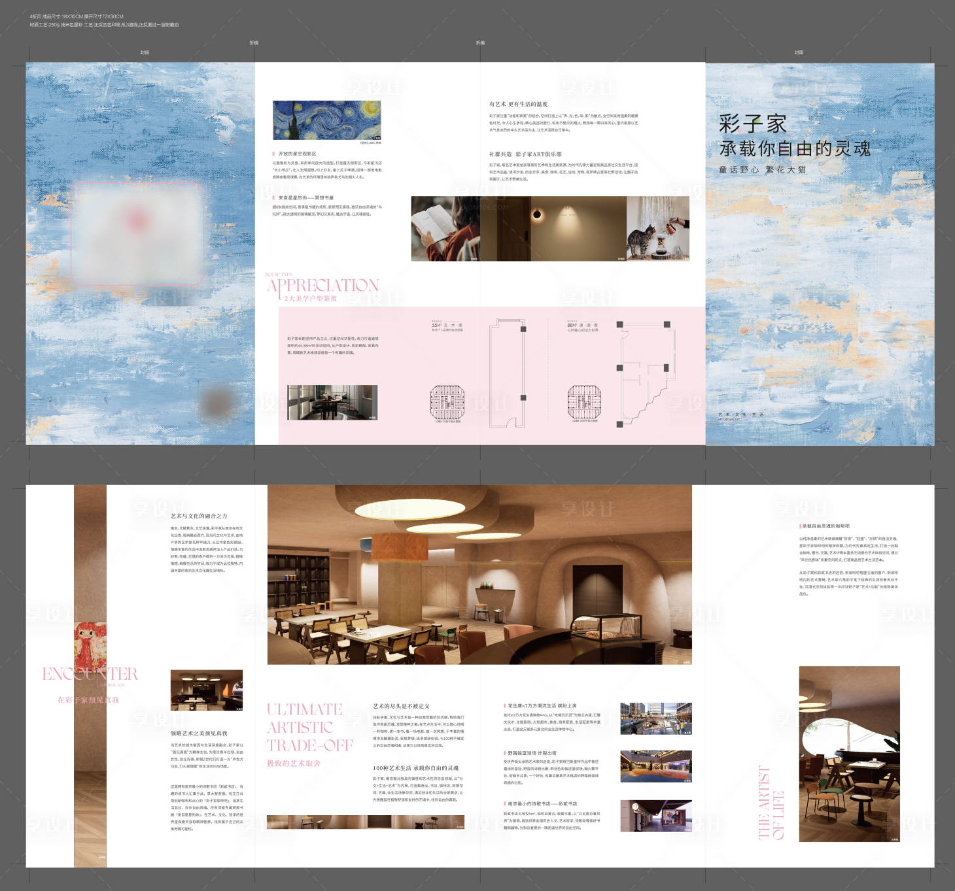The height and width of the screenshot is (891, 955).
Task: Click the pink 'ENCOUNTER' heading
Action: [90, 674]
